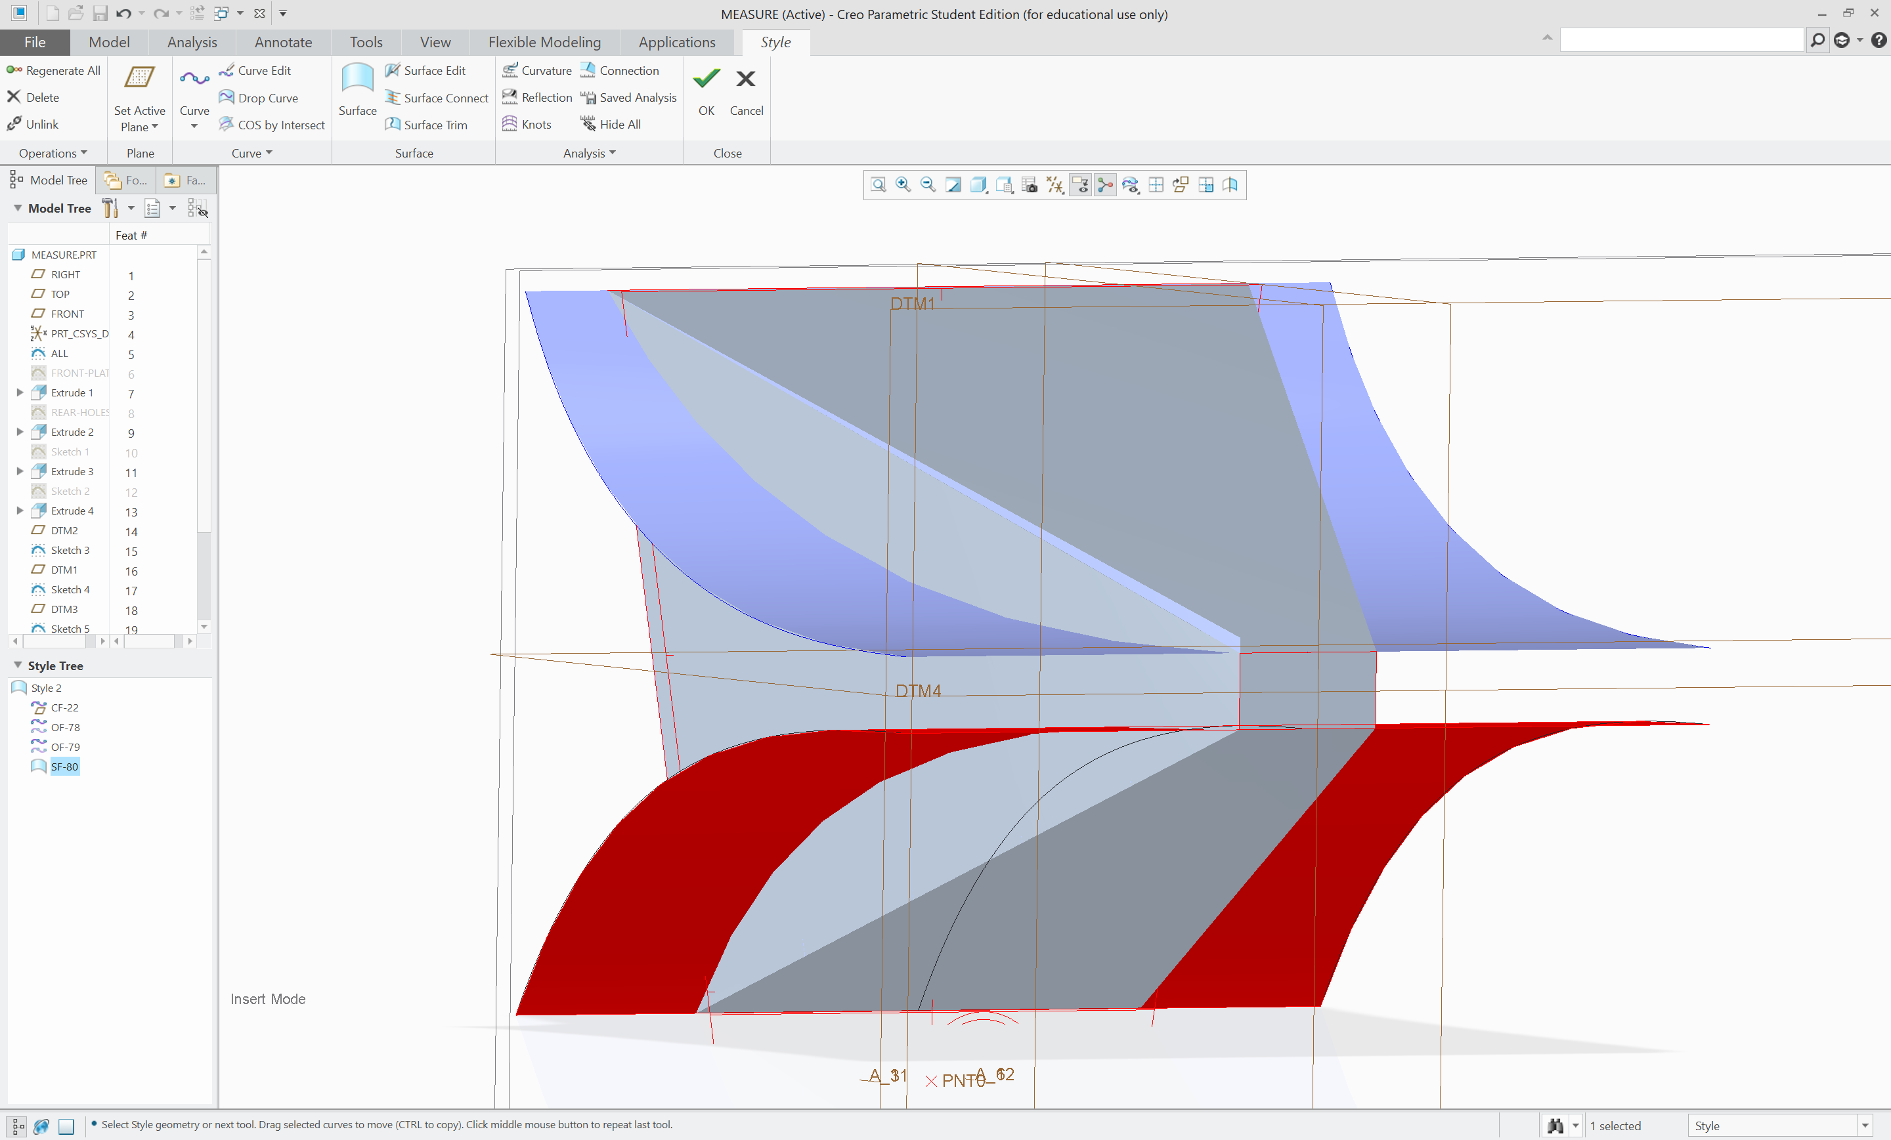This screenshot has width=1891, height=1140.
Task: Click the Set Active Plane icon
Action: (139, 79)
